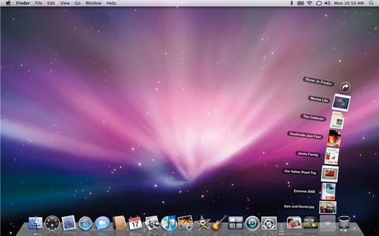Open the File menu
The height and width of the screenshot is (236, 379).
pyautogui.click(x=39, y=3)
